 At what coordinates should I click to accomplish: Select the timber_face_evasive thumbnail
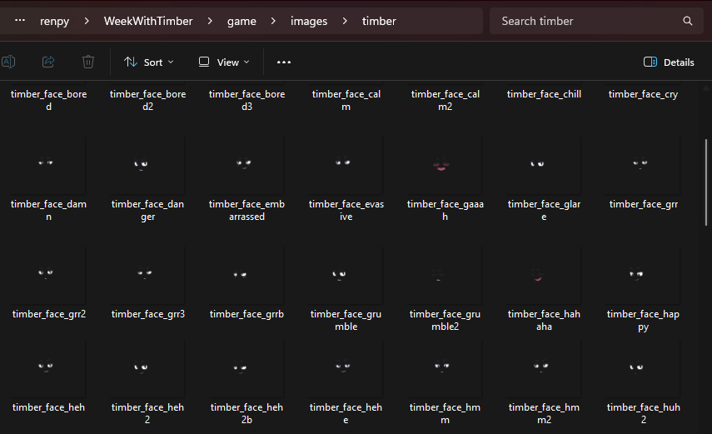346,166
